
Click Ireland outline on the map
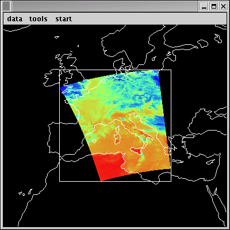(x=51, y=78)
